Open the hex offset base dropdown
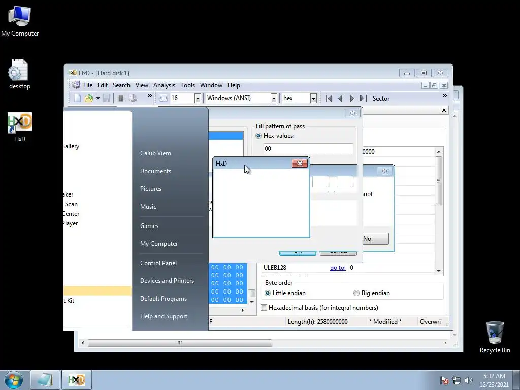The height and width of the screenshot is (390, 520). [x=313, y=98]
